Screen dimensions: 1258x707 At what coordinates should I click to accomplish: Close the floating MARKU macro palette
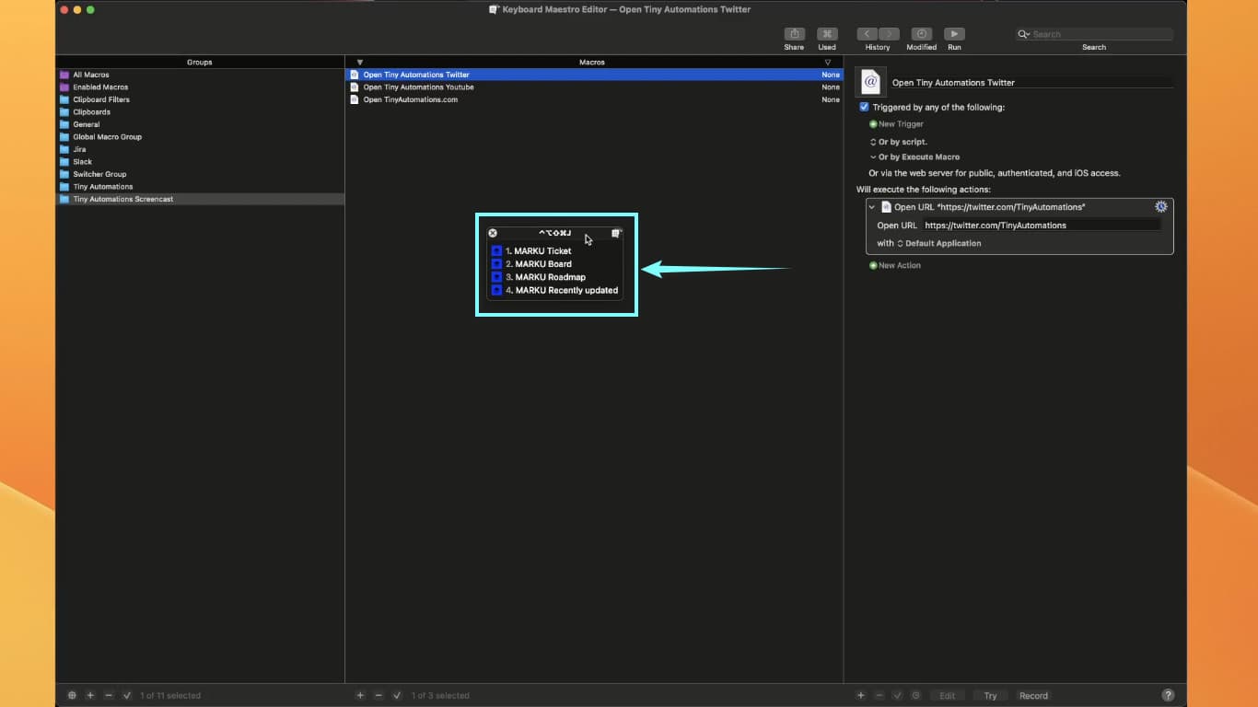tap(493, 233)
